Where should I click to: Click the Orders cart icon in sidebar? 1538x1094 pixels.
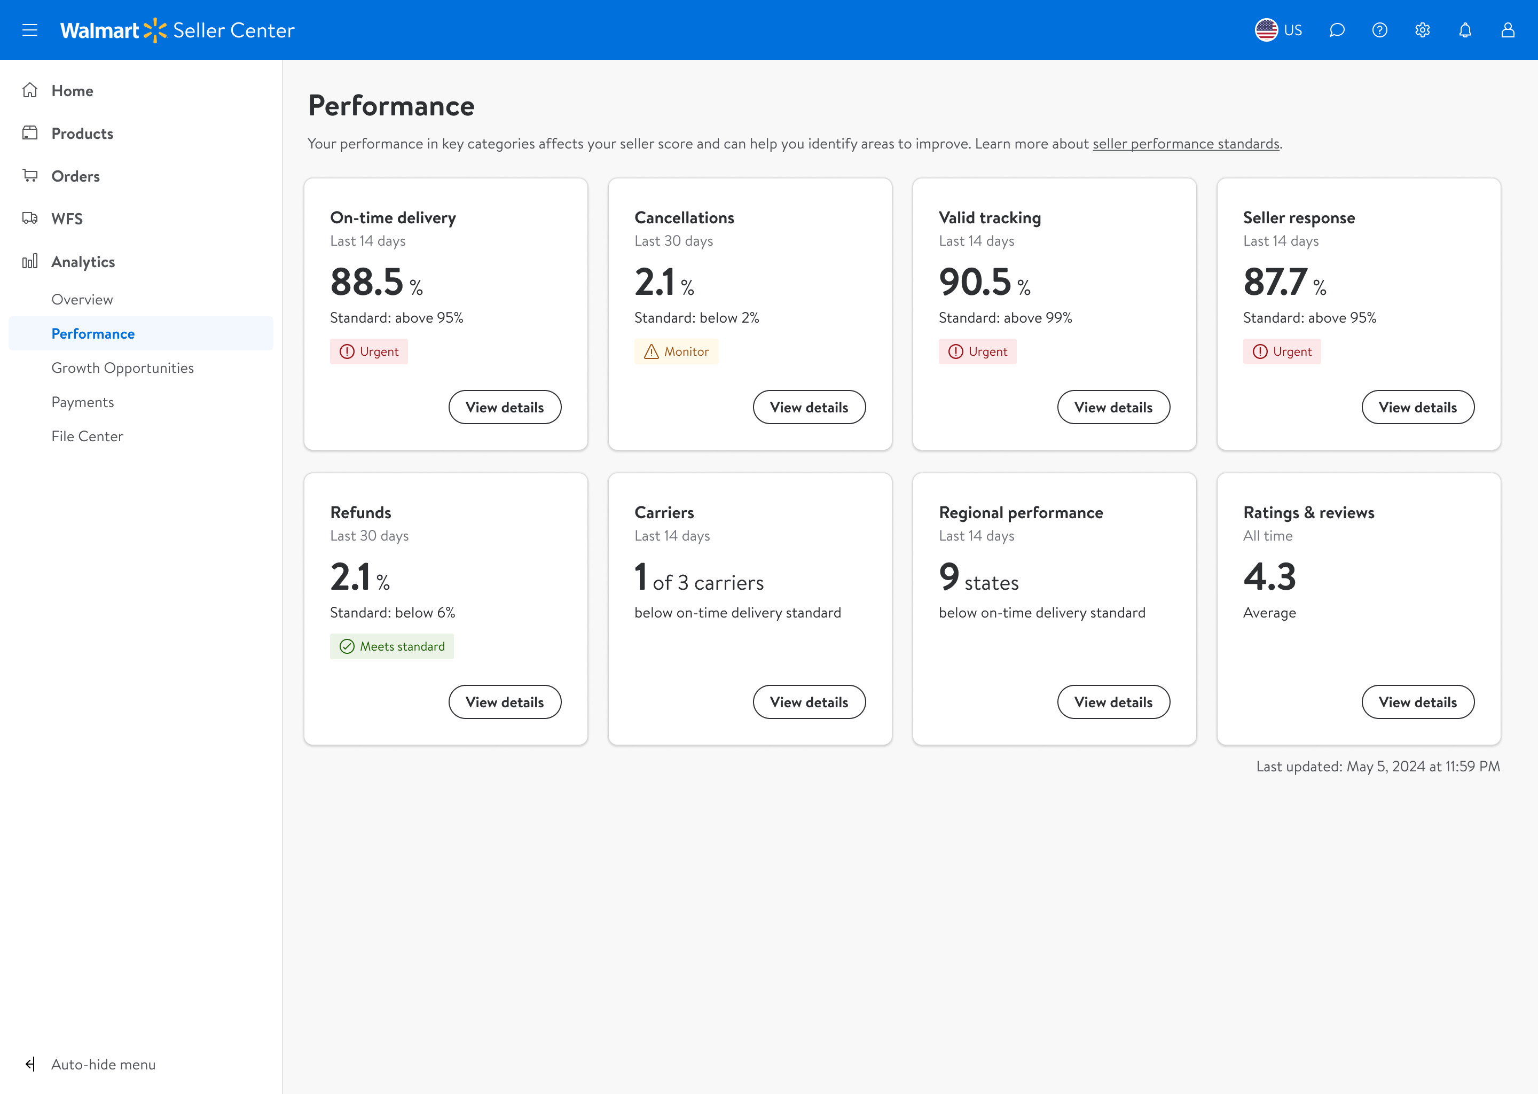(29, 176)
